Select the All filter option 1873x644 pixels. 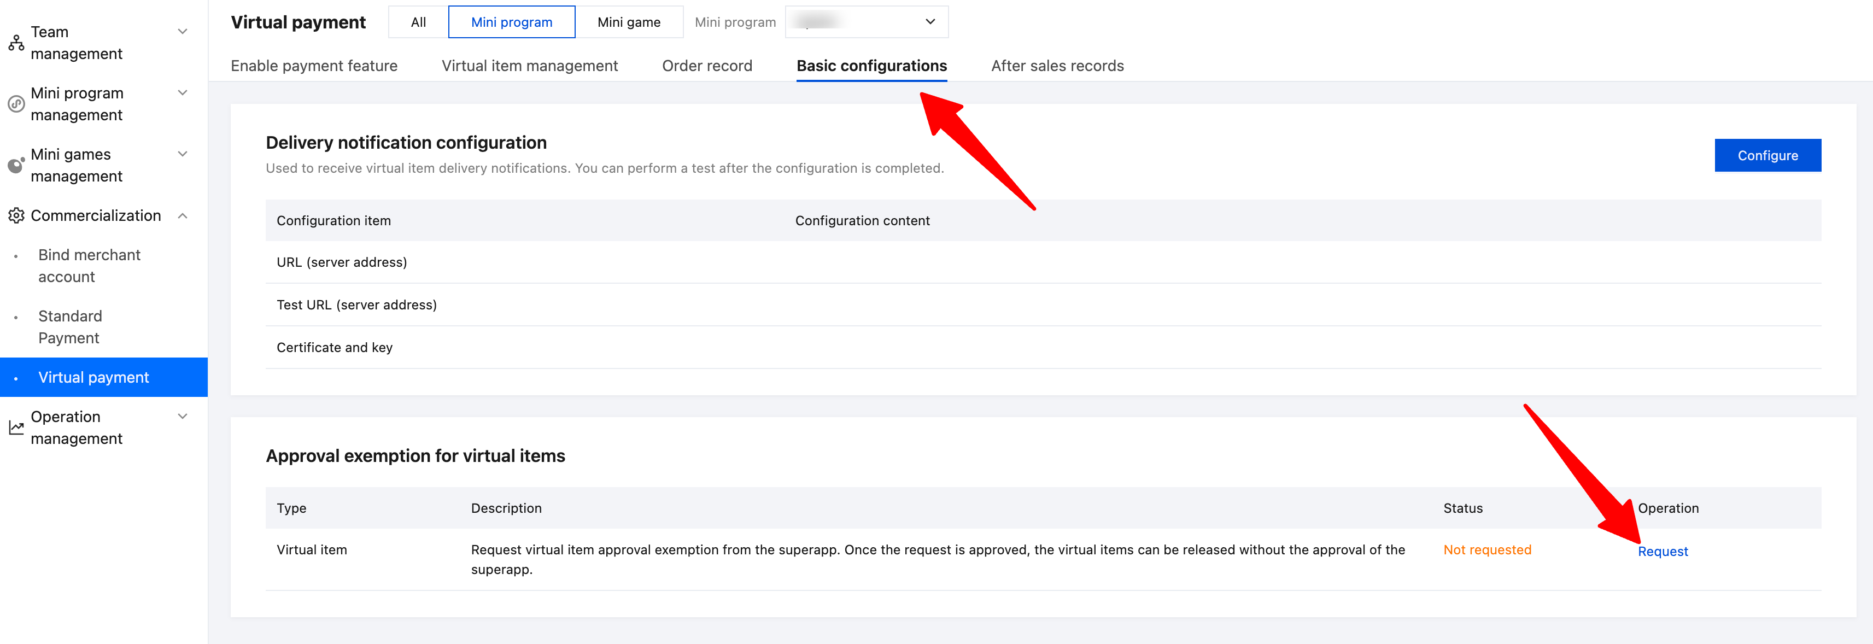(x=418, y=22)
